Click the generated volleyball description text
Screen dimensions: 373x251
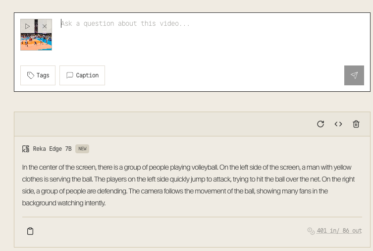coord(188,185)
